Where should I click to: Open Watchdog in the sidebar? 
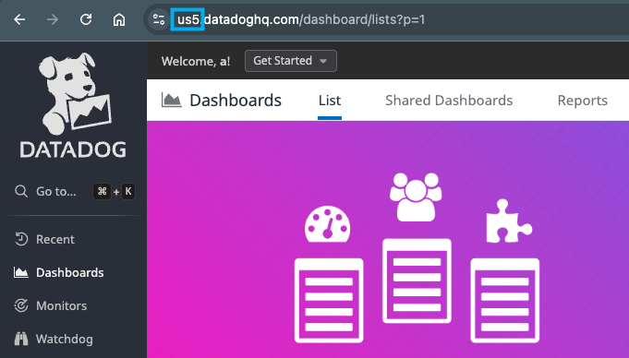click(x=64, y=340)
